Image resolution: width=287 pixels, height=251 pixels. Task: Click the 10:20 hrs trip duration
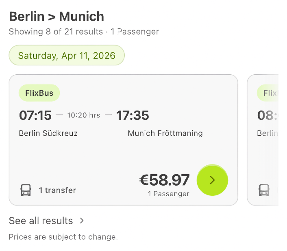tap(83, 115)
